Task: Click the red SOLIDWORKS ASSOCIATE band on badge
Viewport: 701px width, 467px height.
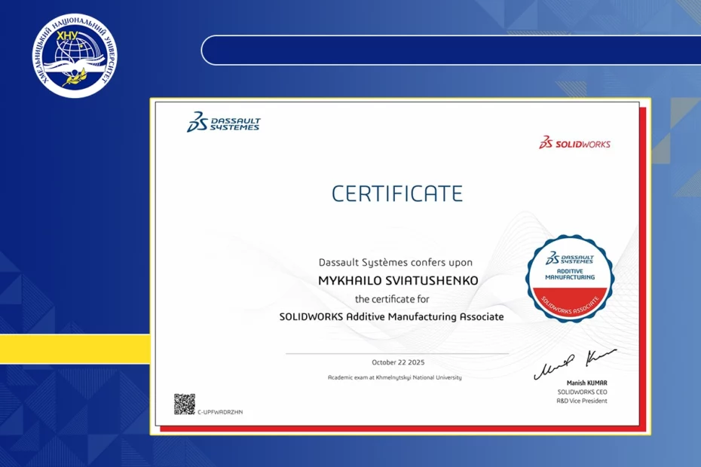Action: (570, 300)
